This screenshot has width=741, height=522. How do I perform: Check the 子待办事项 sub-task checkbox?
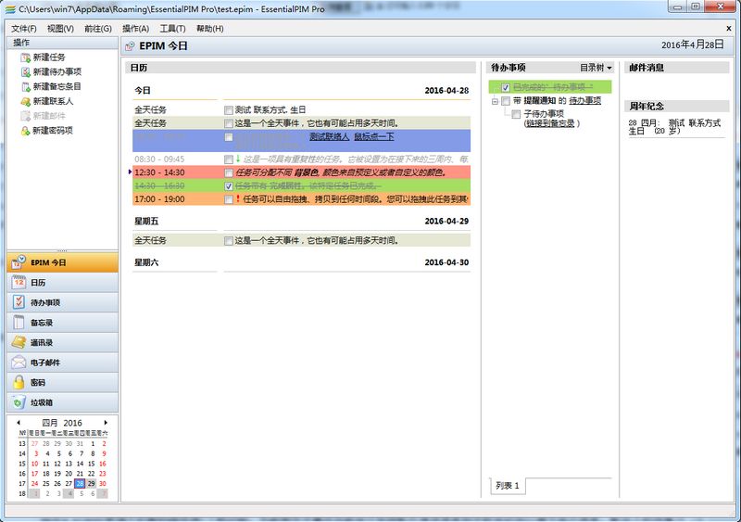coord(516,114)
